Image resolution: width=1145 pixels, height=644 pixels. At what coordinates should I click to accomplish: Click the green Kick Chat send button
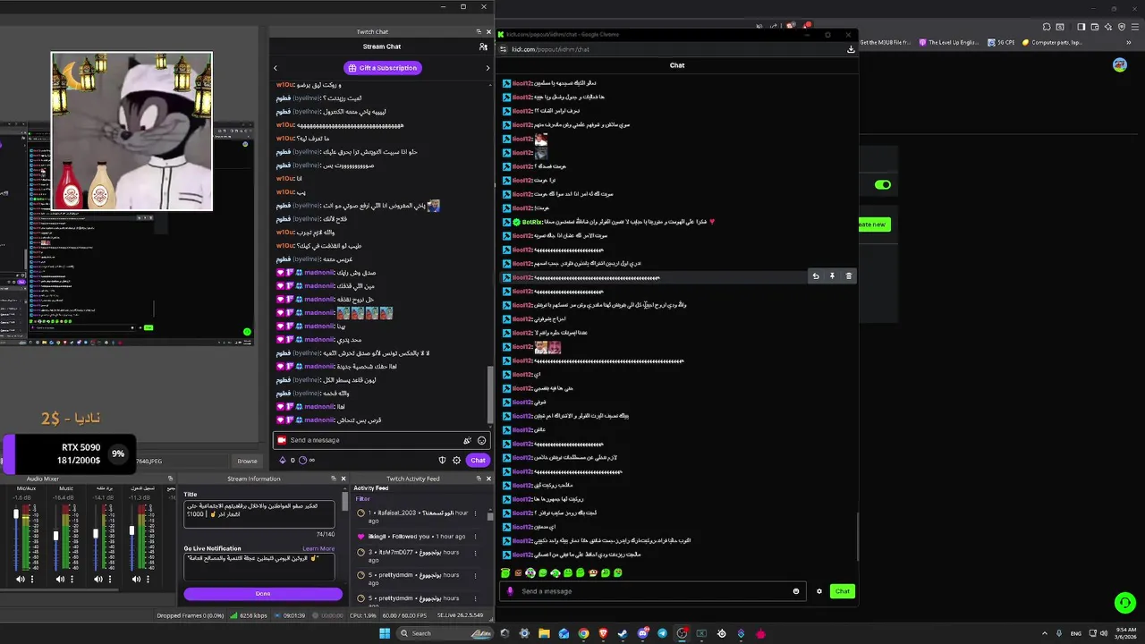click(843, 591)
